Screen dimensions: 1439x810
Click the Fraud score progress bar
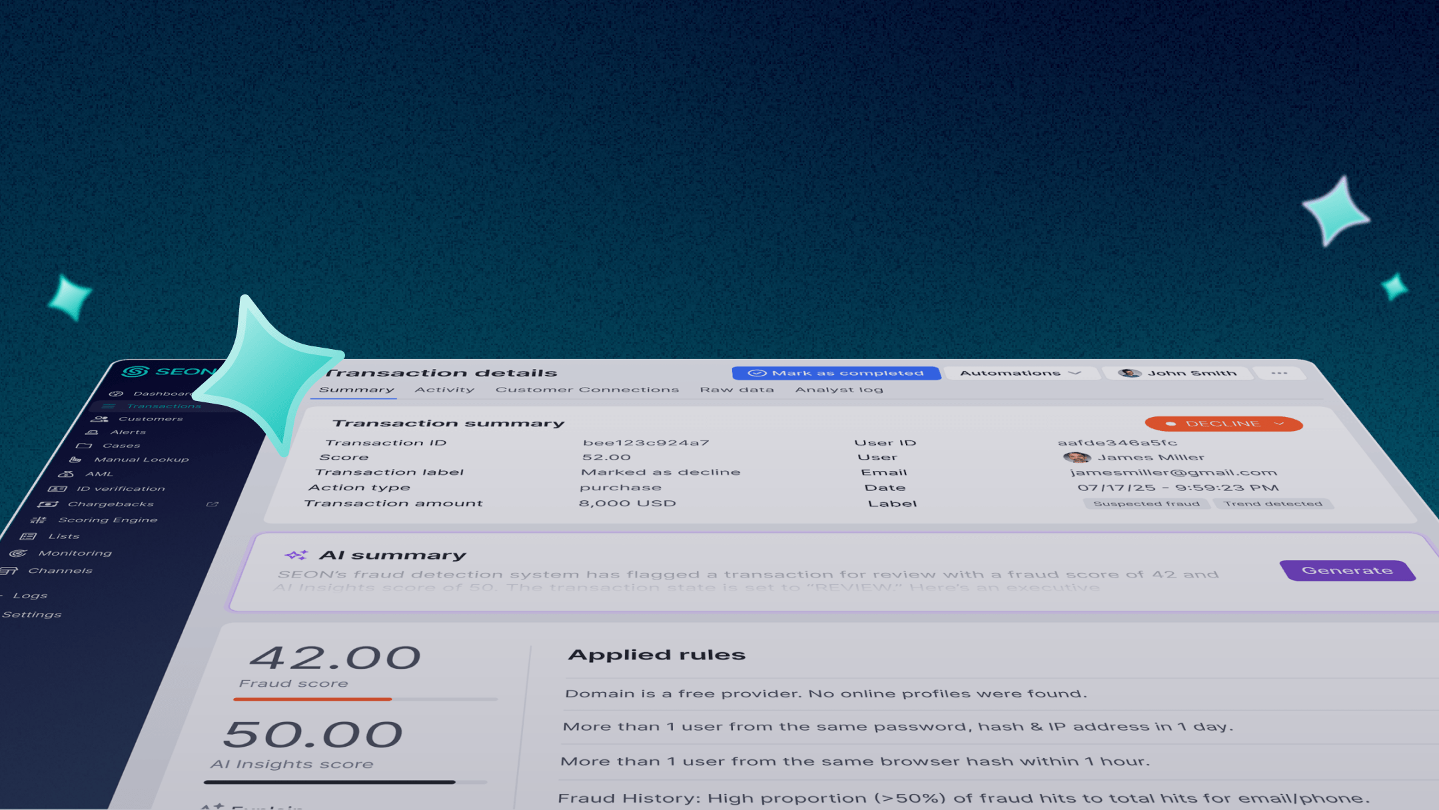(365, 699)
